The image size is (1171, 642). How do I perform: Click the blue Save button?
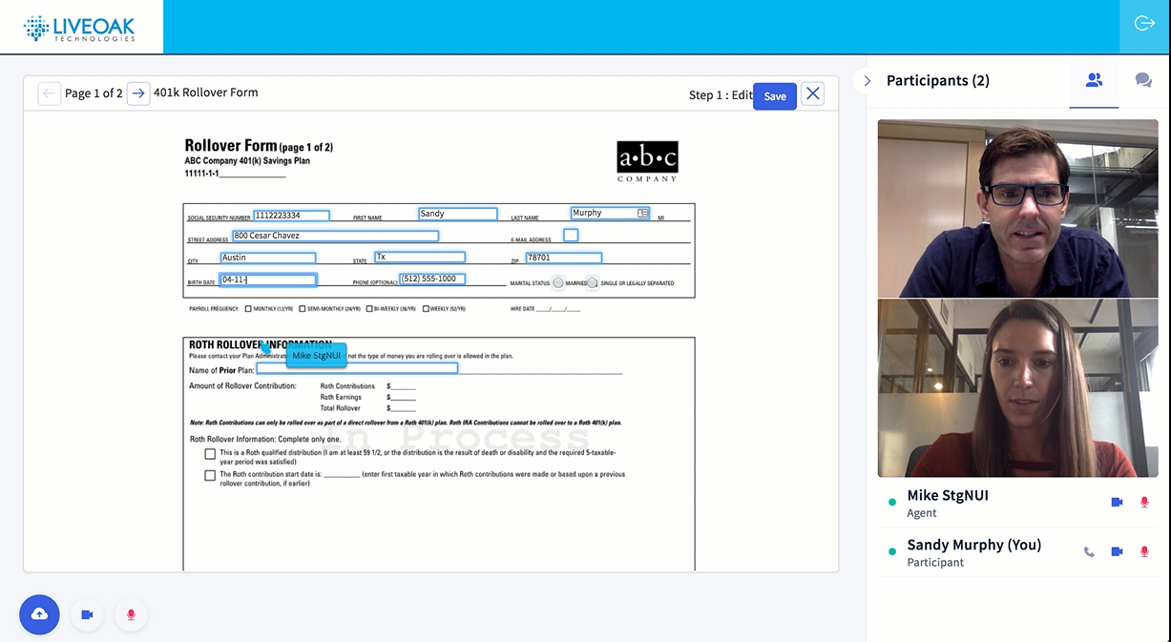[775, 96]
